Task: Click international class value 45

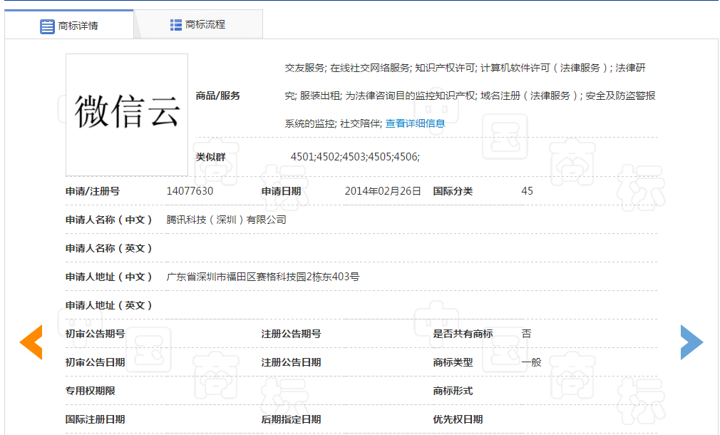Action: point(527,191)
